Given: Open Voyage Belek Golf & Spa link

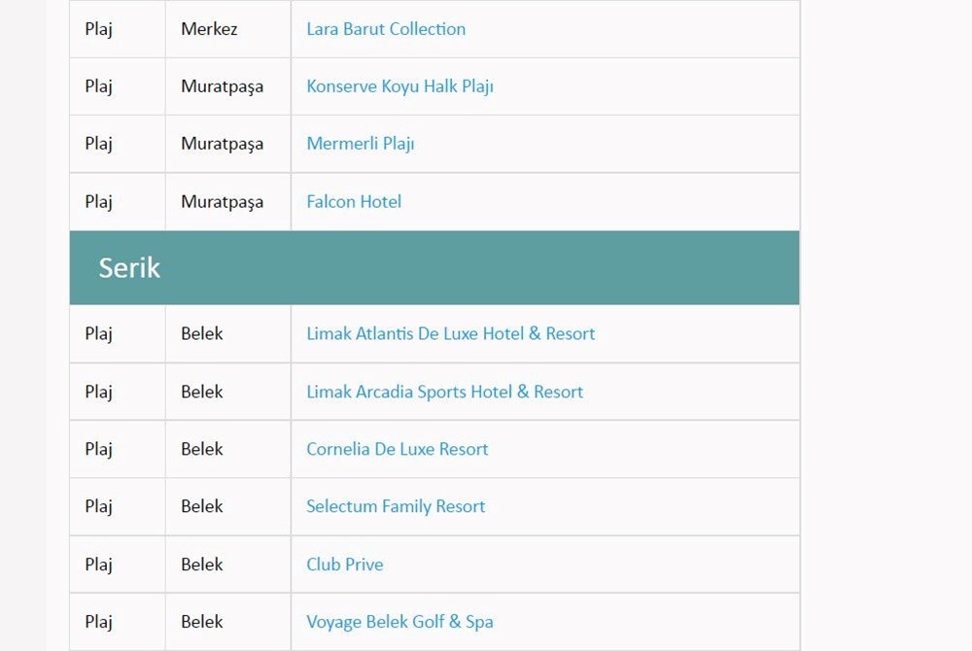Looking at the screenshot, I should tap(399, 622).
